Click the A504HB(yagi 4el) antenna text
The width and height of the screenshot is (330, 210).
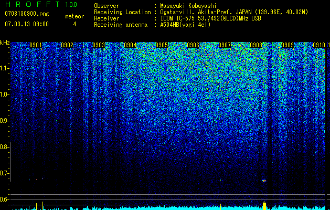coord(185,25)
